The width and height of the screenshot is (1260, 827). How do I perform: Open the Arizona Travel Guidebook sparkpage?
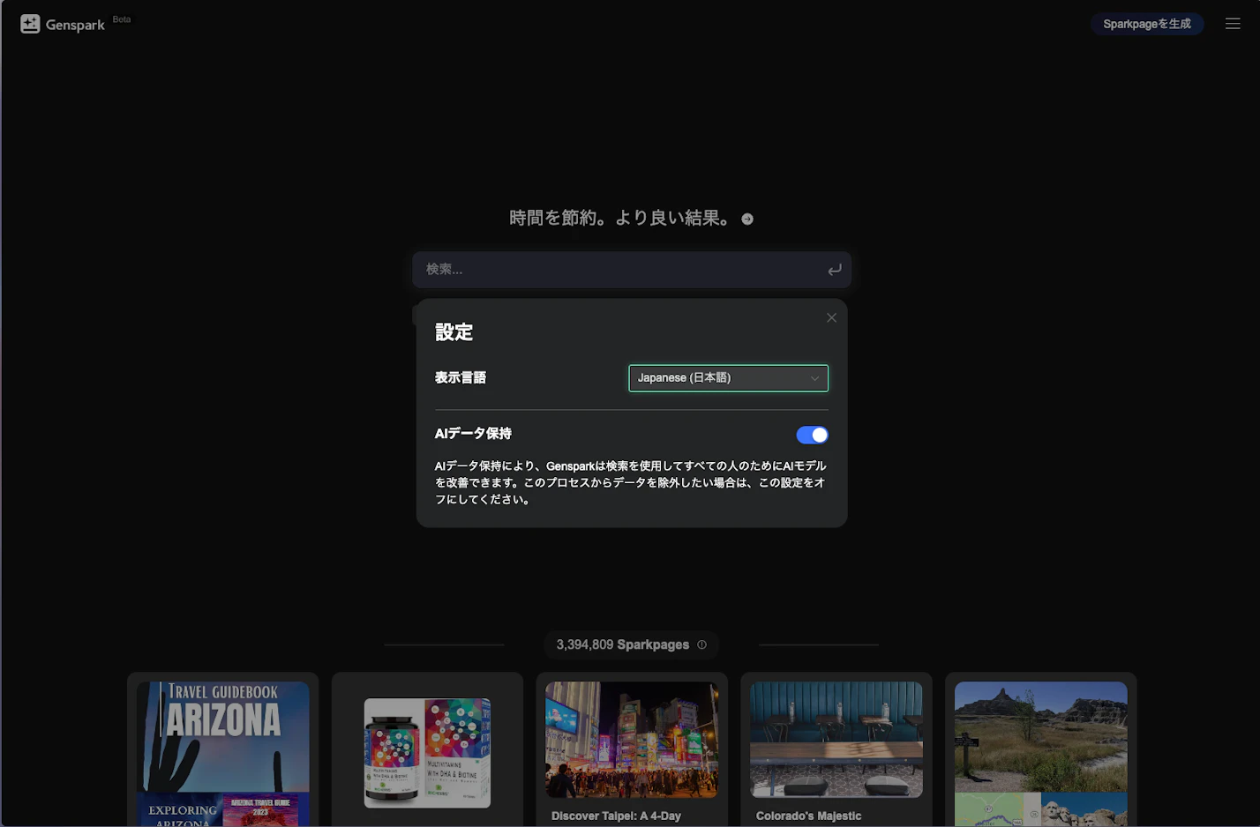(x=222, y=749)
